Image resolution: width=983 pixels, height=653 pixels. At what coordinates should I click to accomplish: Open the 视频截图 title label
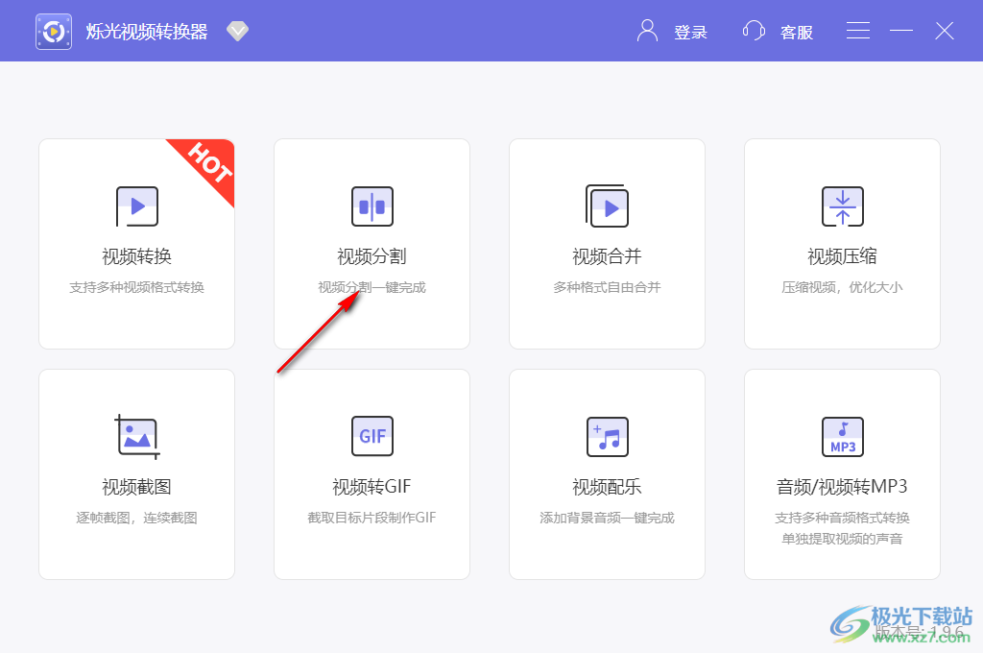tap(136, 486)
